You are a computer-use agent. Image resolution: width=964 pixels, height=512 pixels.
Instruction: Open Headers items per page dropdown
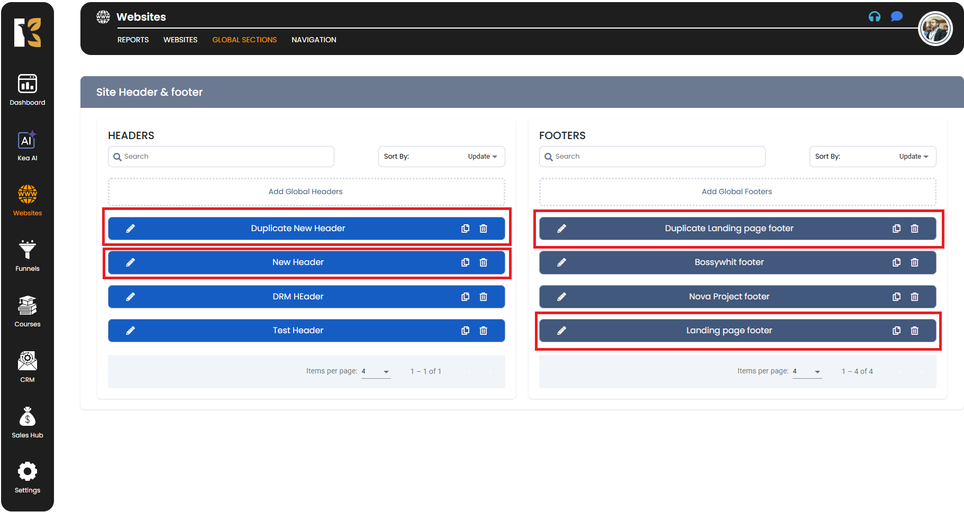click(x=376, y=371)
